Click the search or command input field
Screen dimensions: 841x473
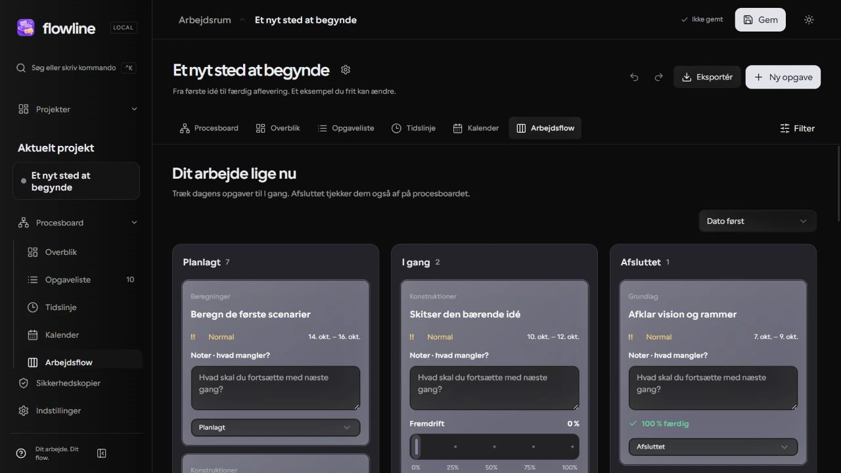coord(76,68)
